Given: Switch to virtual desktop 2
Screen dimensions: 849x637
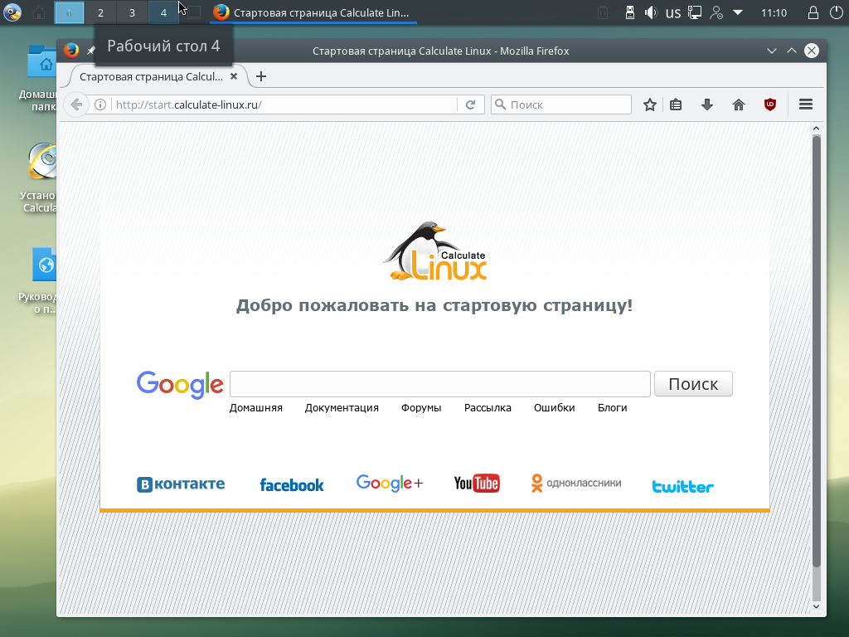Looking at the screenshot, I should pyautogui.click(x=100, y=12).
